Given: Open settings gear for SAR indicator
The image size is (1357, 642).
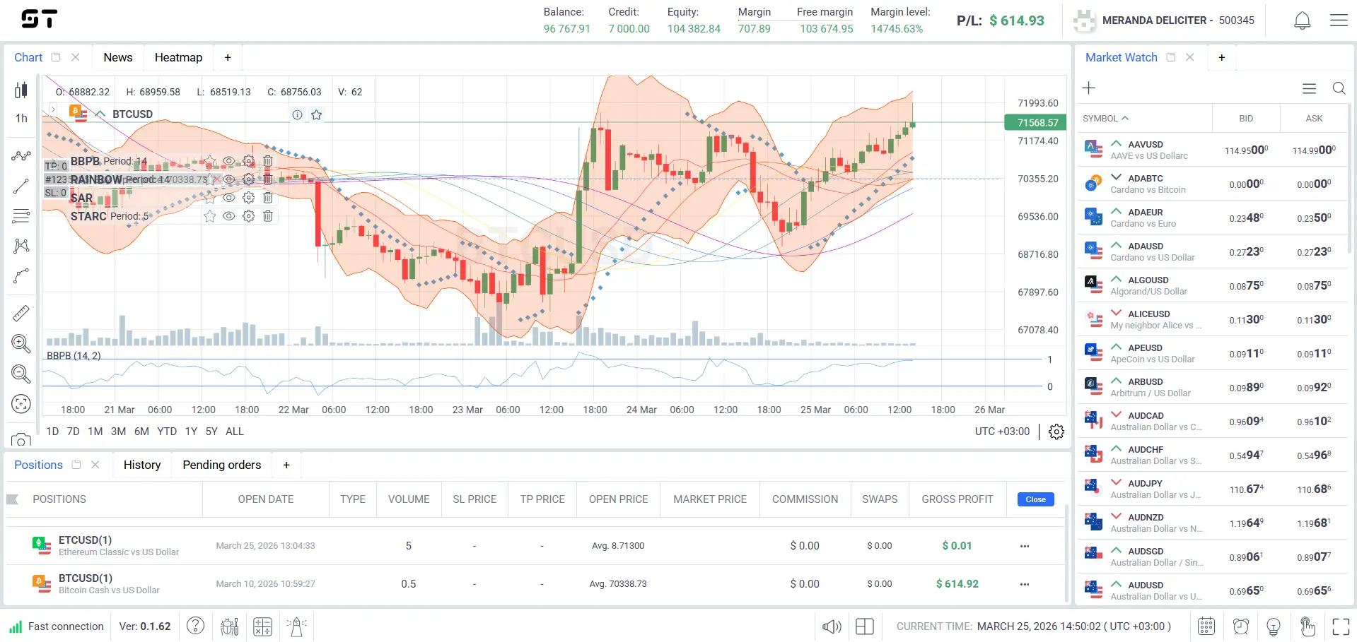Looking at the screenshot, I should tap(248, 198).
